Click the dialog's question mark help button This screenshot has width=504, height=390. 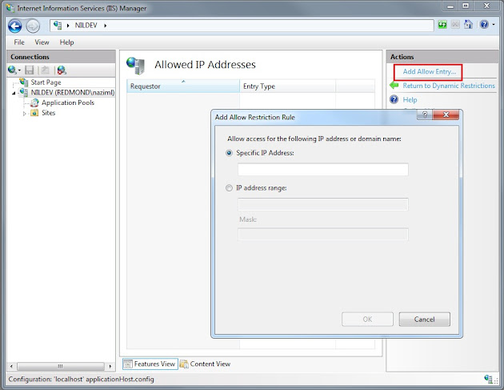[x=425, y=115]
